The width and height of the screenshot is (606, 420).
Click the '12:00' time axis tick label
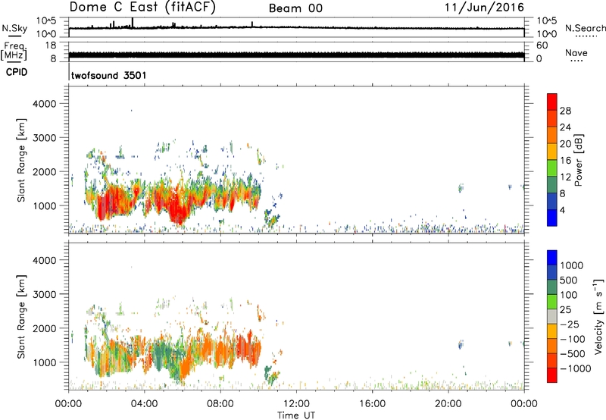click(296, 404)
